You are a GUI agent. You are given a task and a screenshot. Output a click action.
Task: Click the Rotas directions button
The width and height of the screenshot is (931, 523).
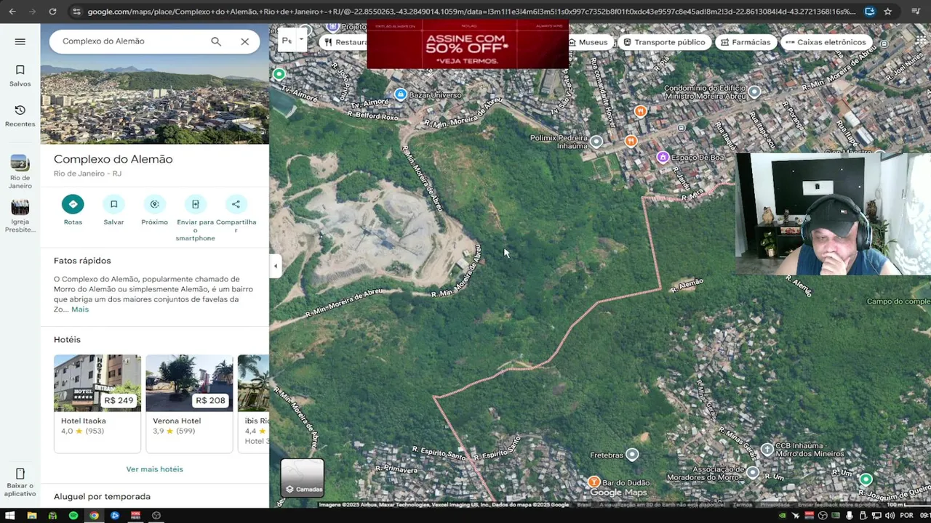(73, 209)
